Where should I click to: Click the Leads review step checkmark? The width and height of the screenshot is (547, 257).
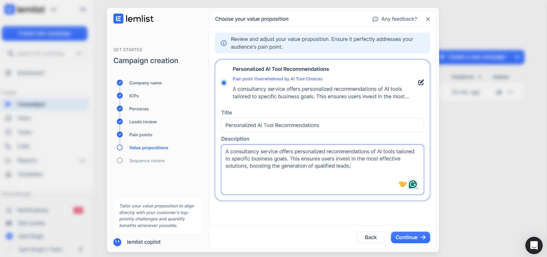[120, 122]
